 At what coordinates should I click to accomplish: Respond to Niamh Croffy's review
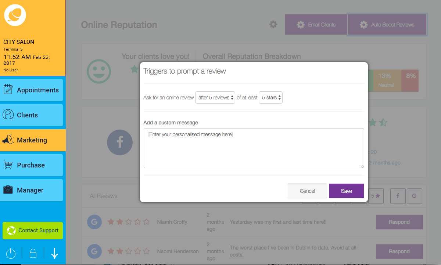[x=399, y=222]
